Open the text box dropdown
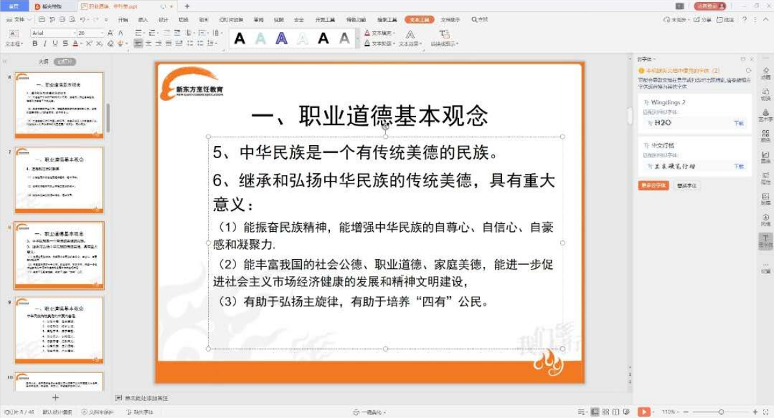This screenshot has height=418, width=774. tap(14, 38)
